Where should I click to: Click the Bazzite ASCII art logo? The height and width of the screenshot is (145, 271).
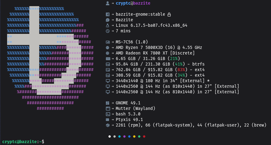50,58
